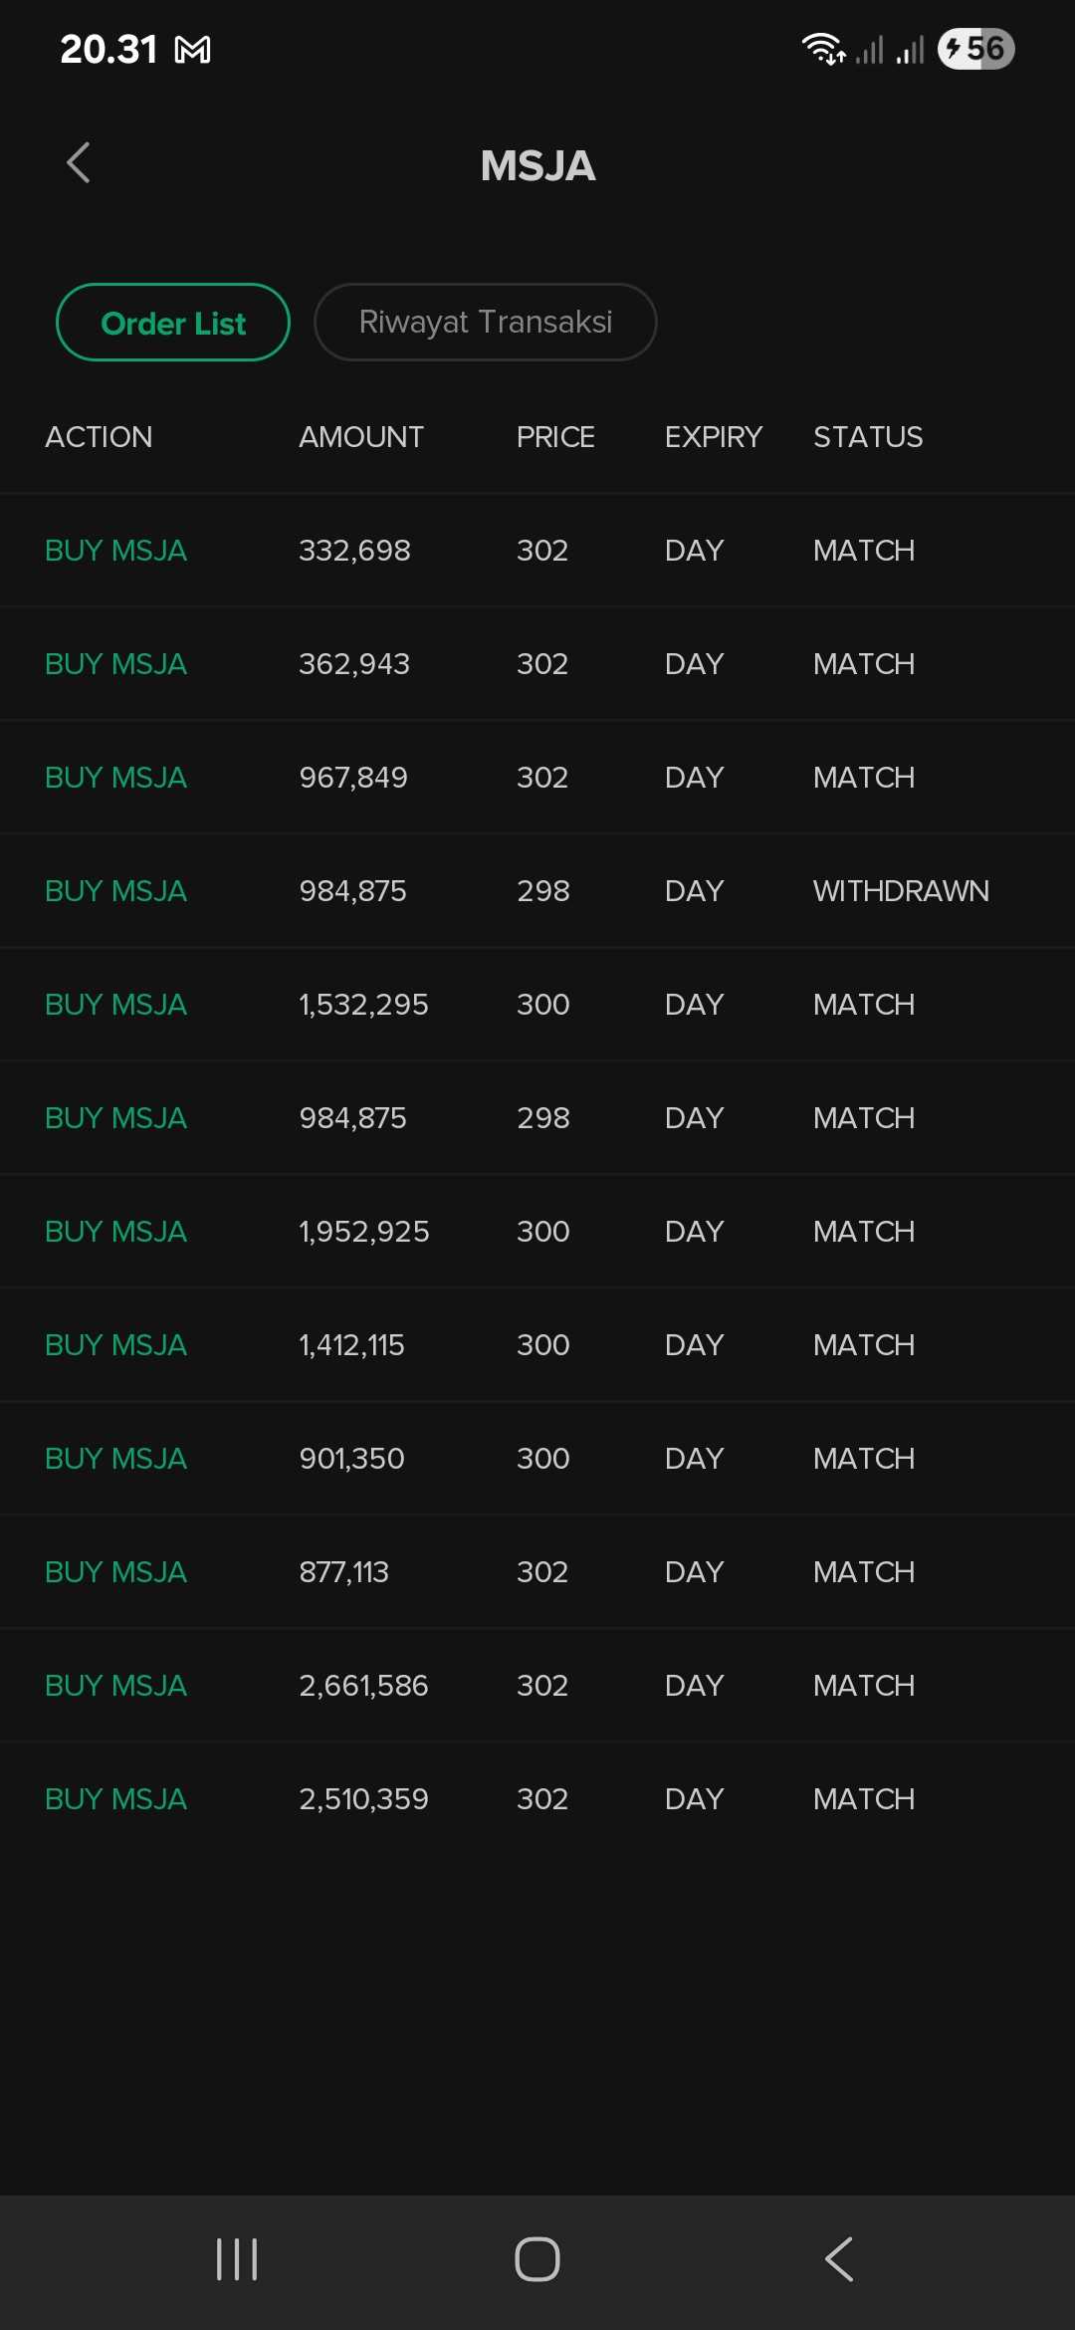This screenshot has height=2330, width=1075.
Task: Tap the STATUS column header
Action: coord(868,437)
